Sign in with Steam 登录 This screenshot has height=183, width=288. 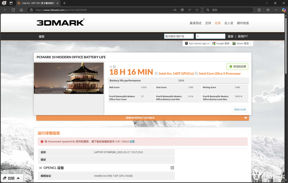click(x=241, y=43)
